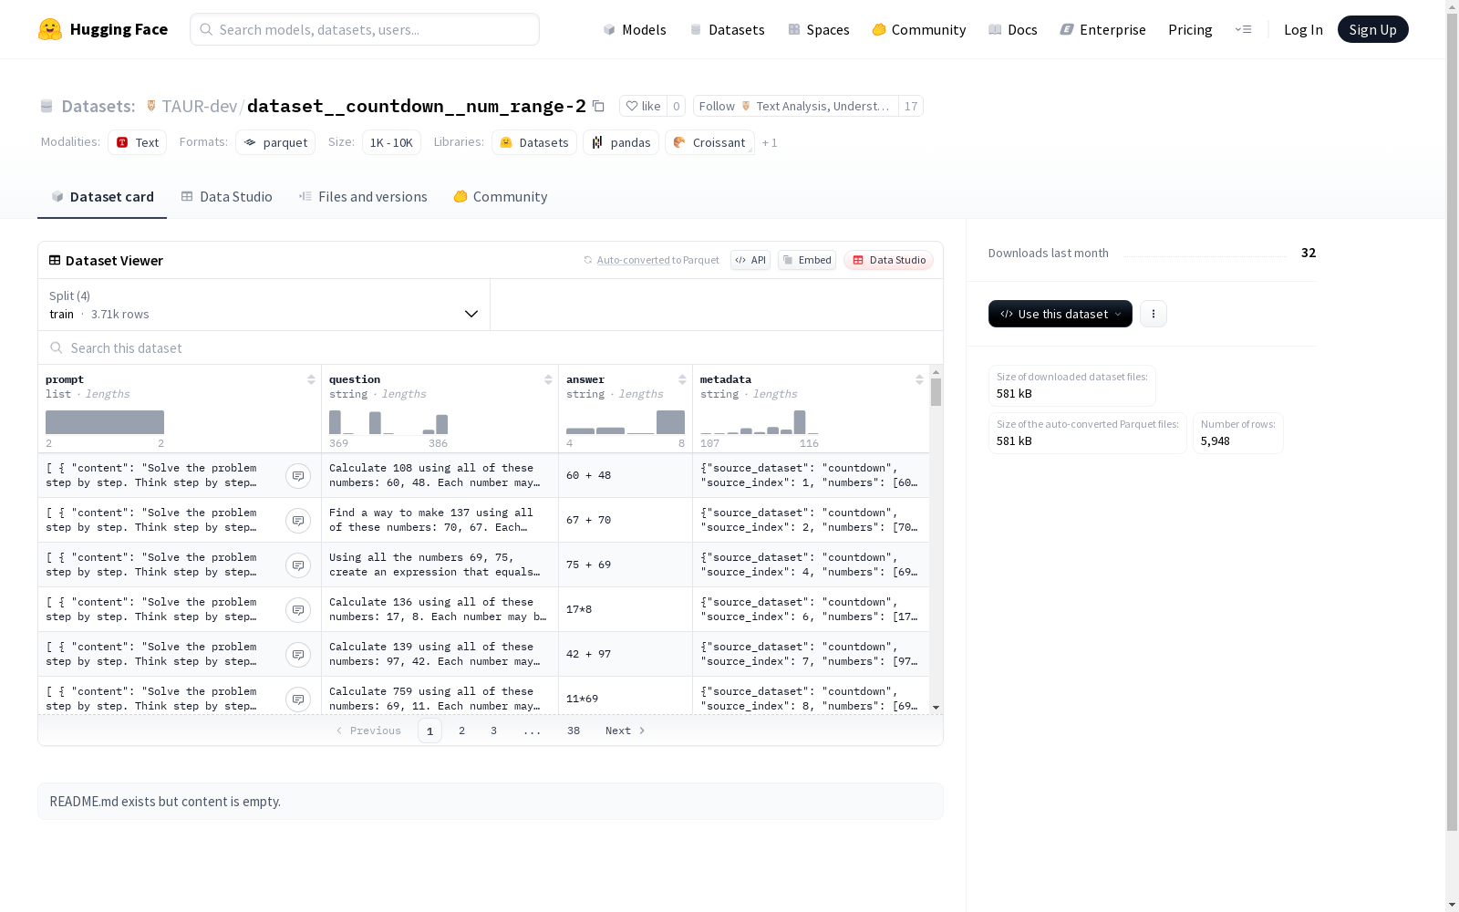Go to the Models page

(x=635, y=29)
